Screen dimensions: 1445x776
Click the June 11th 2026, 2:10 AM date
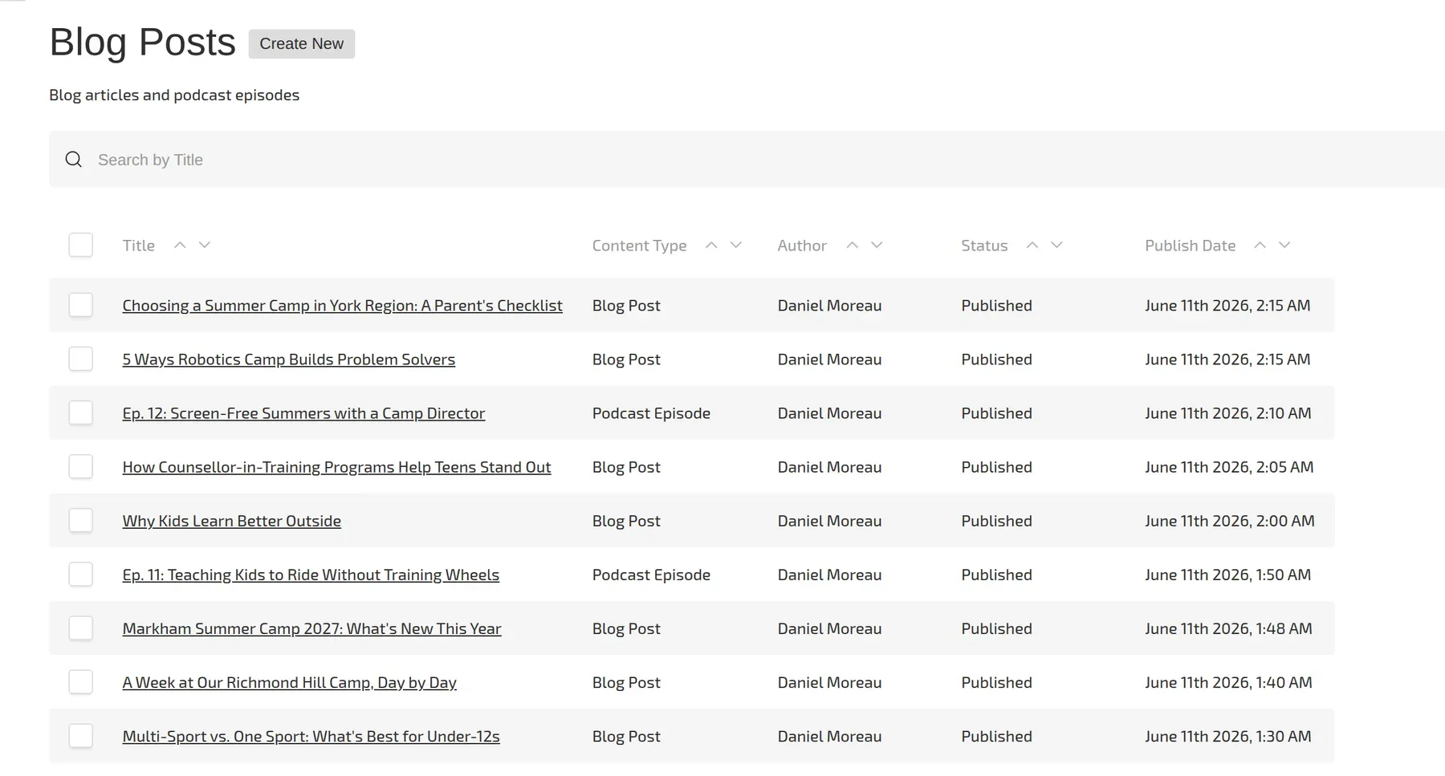1227,413
